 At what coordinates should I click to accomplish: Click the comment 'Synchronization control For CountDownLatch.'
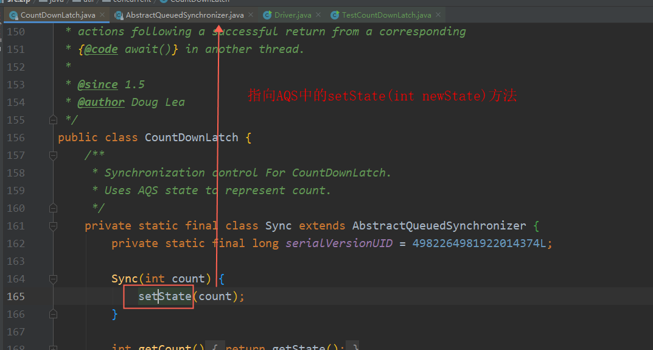248,172
